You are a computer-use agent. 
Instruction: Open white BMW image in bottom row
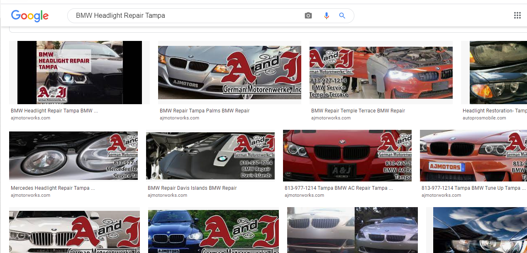[x=74, y=232]
